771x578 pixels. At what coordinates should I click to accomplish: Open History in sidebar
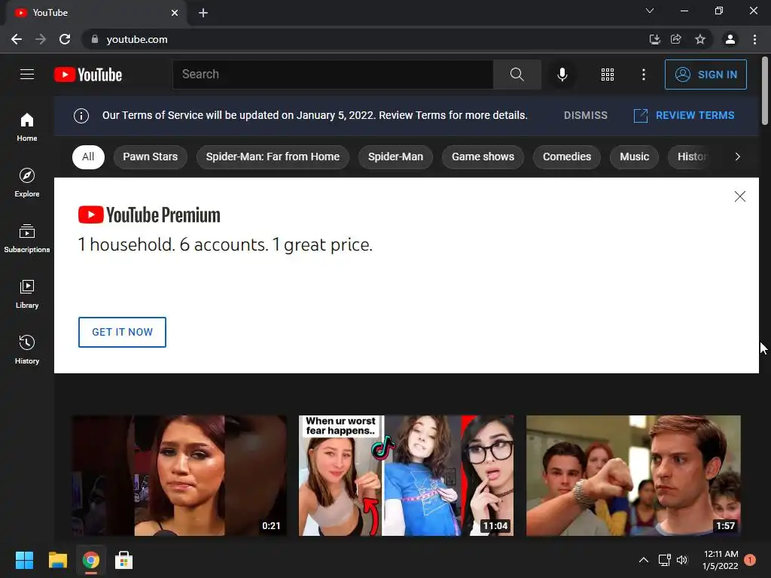pos(27,349)
